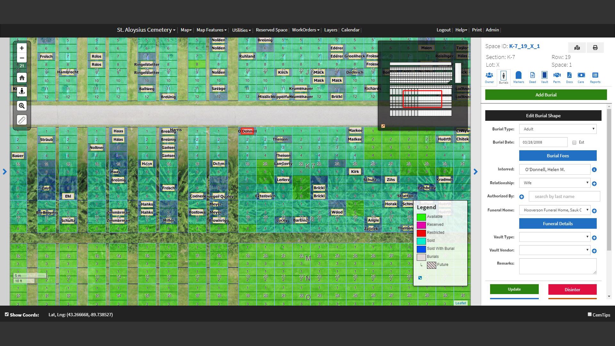Open the Burial Type dropdown
Image resolution: width=615 pixels, height=346 pixels.
pyautogui.click(x=558, y=129)
